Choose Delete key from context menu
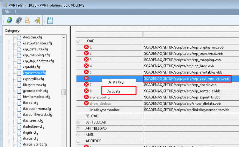Image resolution: width=239 pixels, height=147 pixels. tap(116, 82)
